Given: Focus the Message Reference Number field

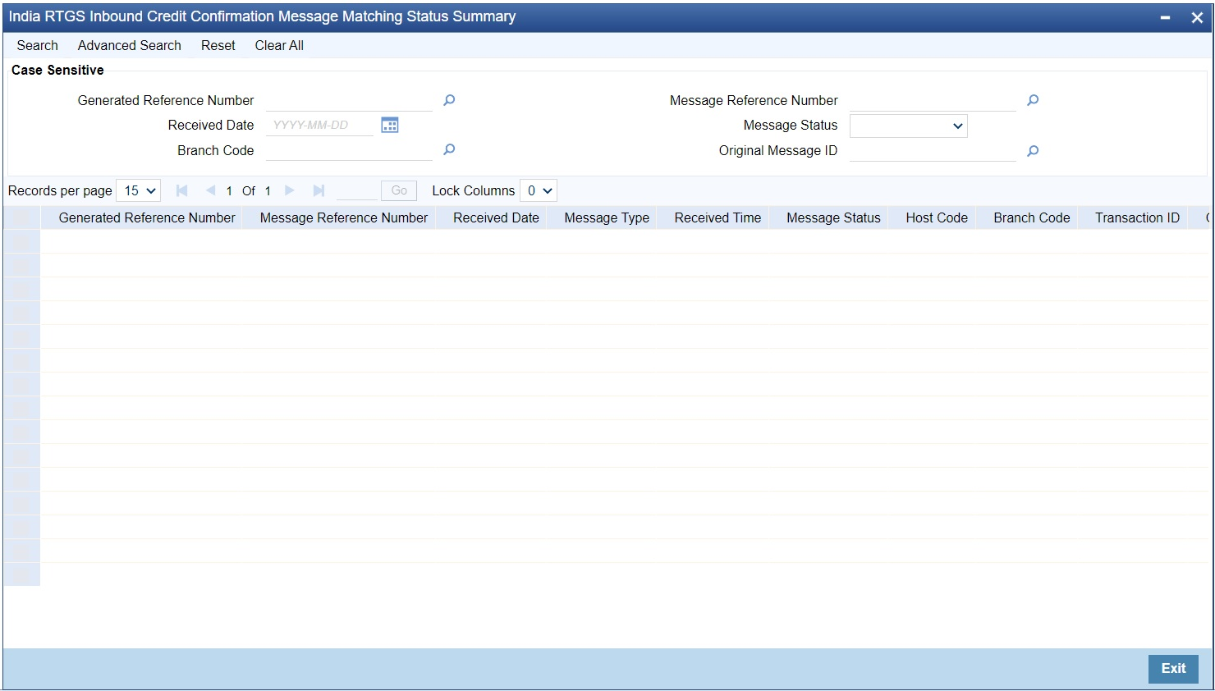Looking at the screenshot, I should (933, 100).
